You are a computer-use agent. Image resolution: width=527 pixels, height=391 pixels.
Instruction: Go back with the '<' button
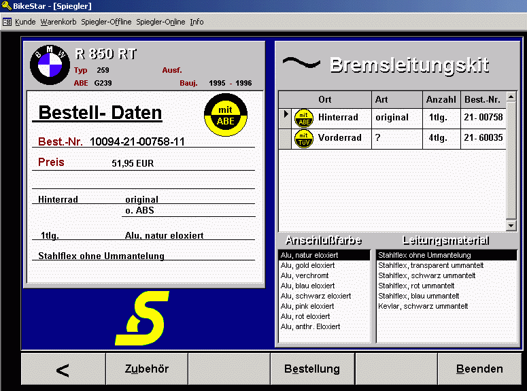63,369
